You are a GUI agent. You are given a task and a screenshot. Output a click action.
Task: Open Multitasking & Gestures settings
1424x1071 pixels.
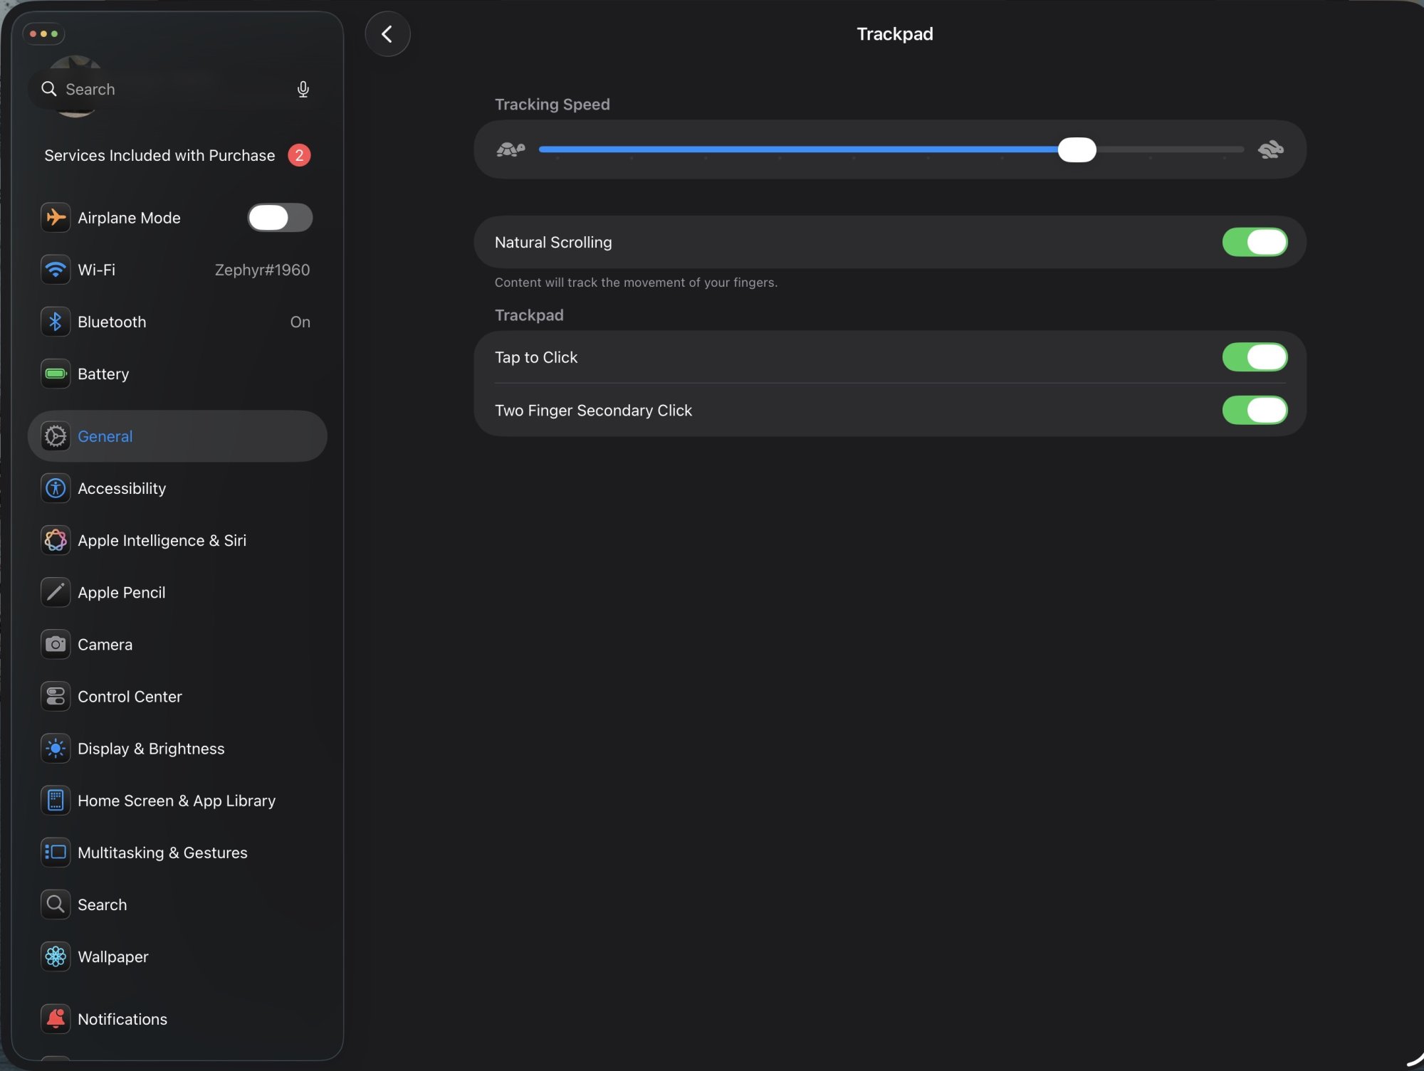coord(162,853)
